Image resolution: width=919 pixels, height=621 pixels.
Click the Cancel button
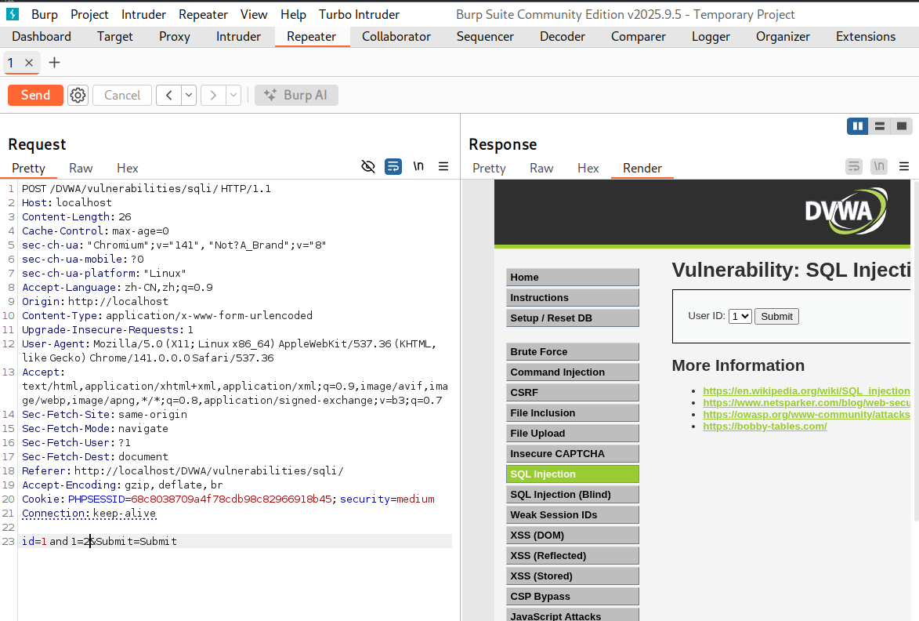tap(122, 95)
